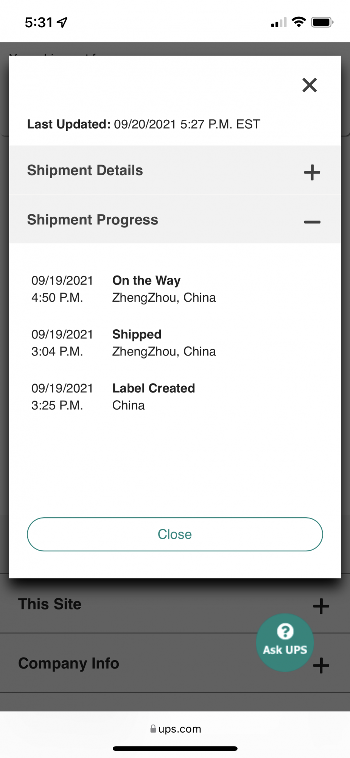Tap the location arrow in status bar
350x758 pixels.
click(x=62, y=22)
